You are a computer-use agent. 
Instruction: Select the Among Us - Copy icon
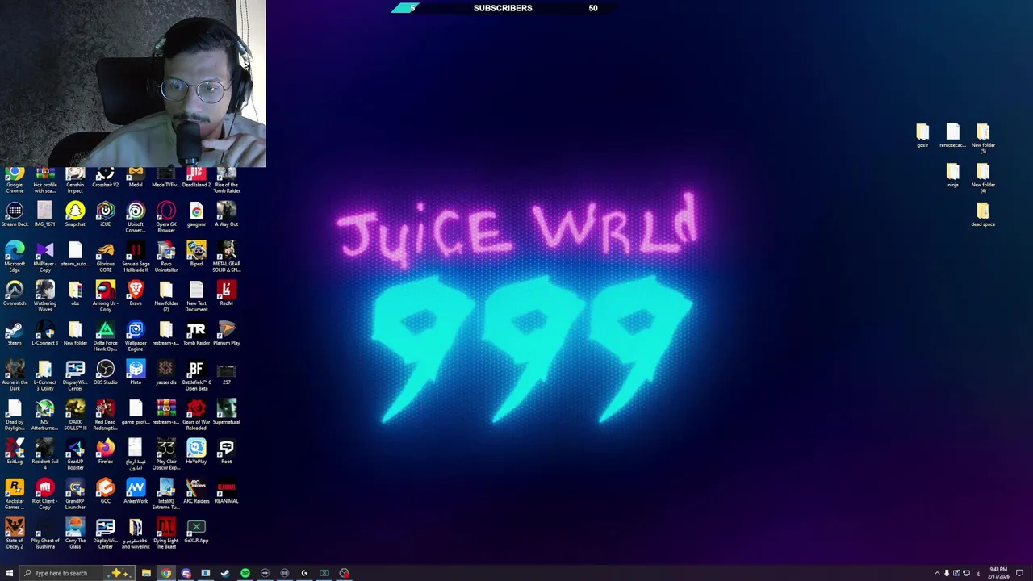(105, 297)
